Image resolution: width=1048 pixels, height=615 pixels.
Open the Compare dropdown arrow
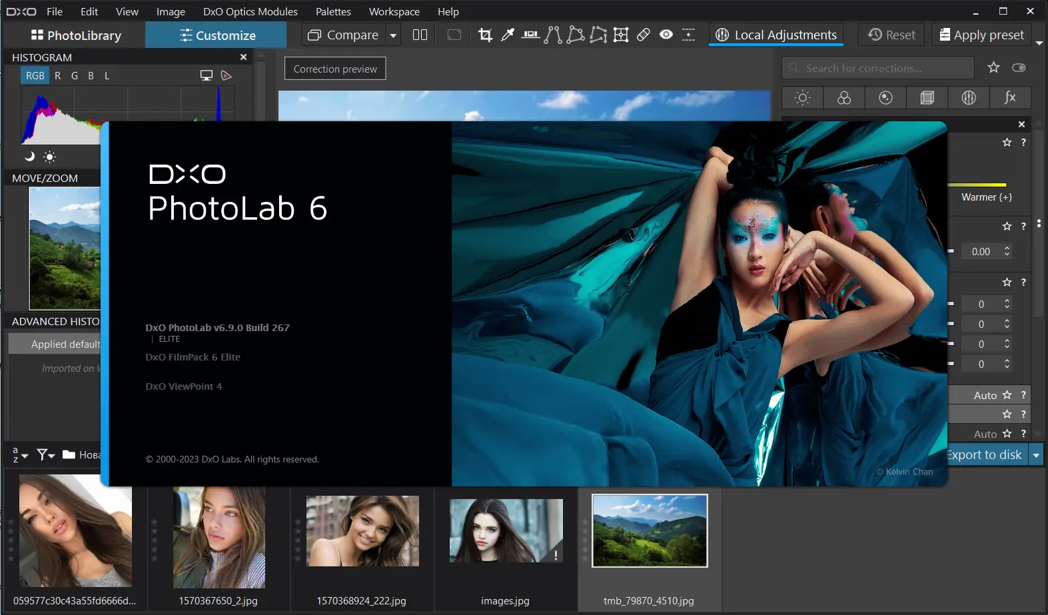coord(393,35)
